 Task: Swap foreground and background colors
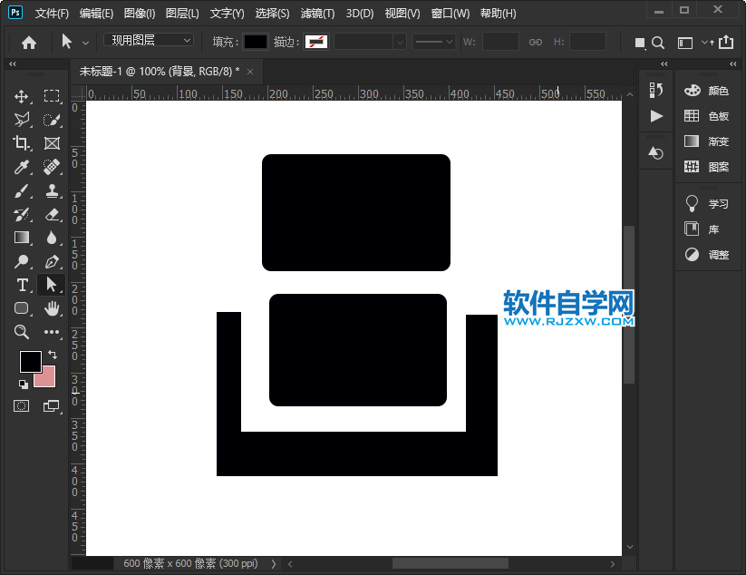click(x=51, y=355)
